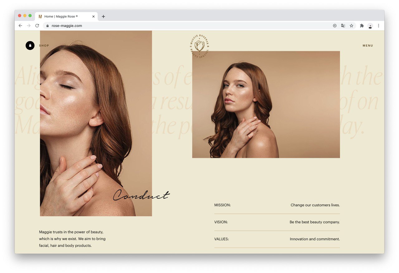Select the Home | Maggie Rose tab
The width and height of the screenshot is (399, 273).
click(x=66, y=17)
